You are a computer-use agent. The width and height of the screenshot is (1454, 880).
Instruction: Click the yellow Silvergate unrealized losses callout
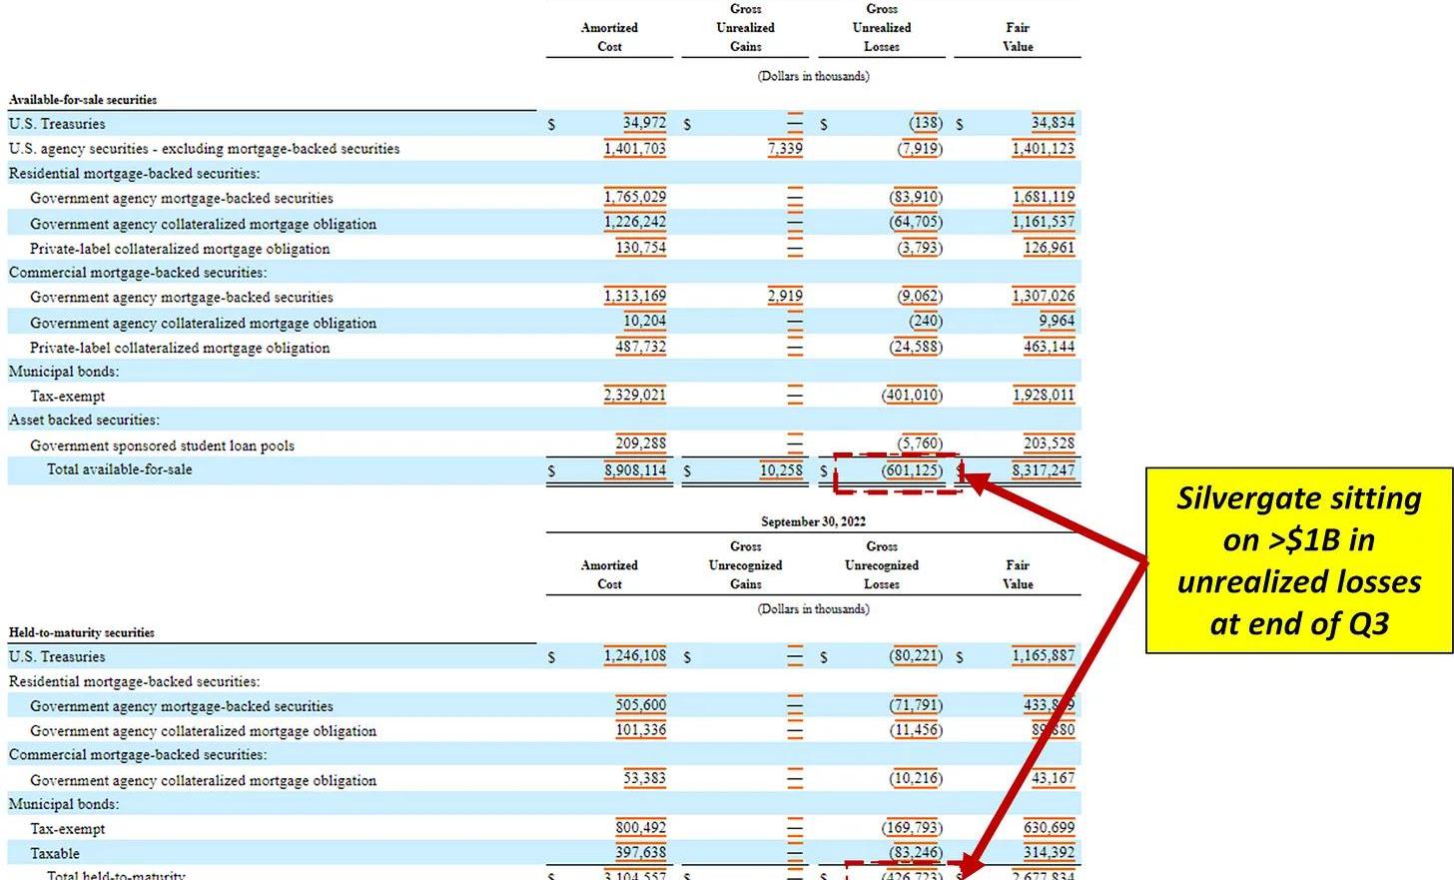1298,560
